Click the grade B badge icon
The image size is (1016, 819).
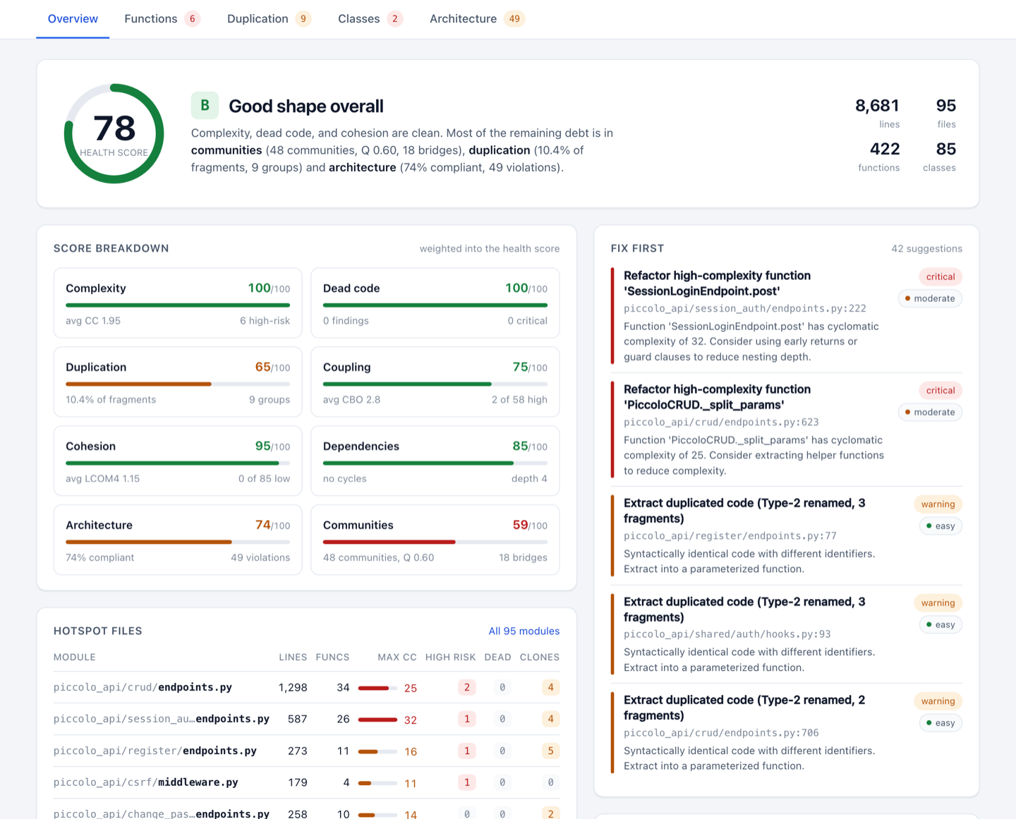[x=205, y=106]
